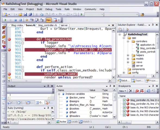Collapse the RailsDebugTest project node

pos(120,34)
